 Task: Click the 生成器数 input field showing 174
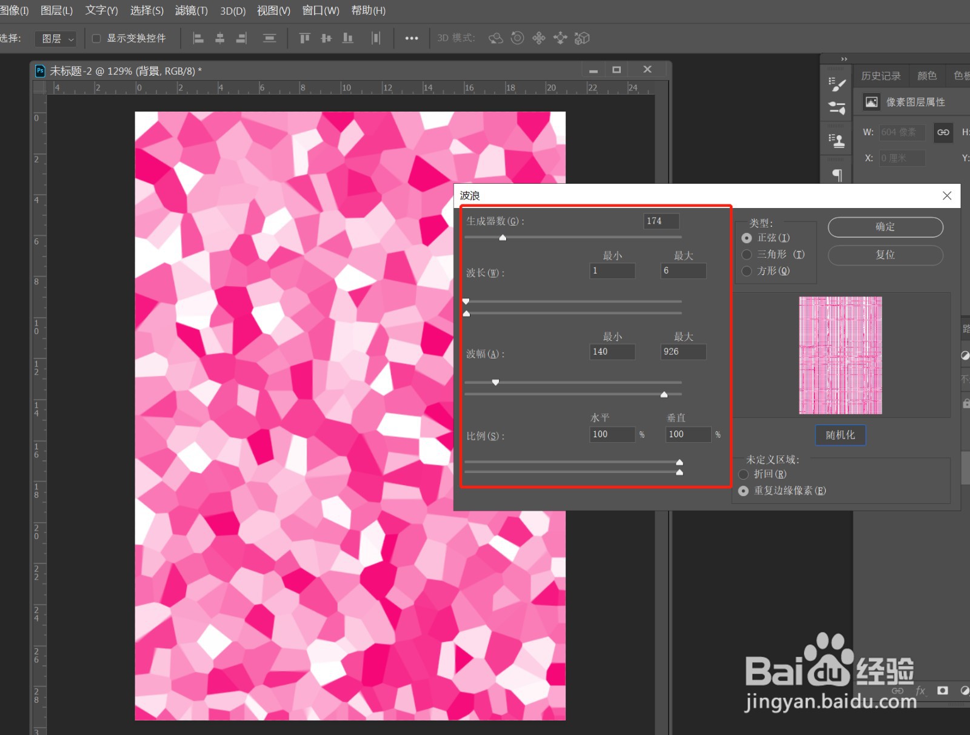661,221
